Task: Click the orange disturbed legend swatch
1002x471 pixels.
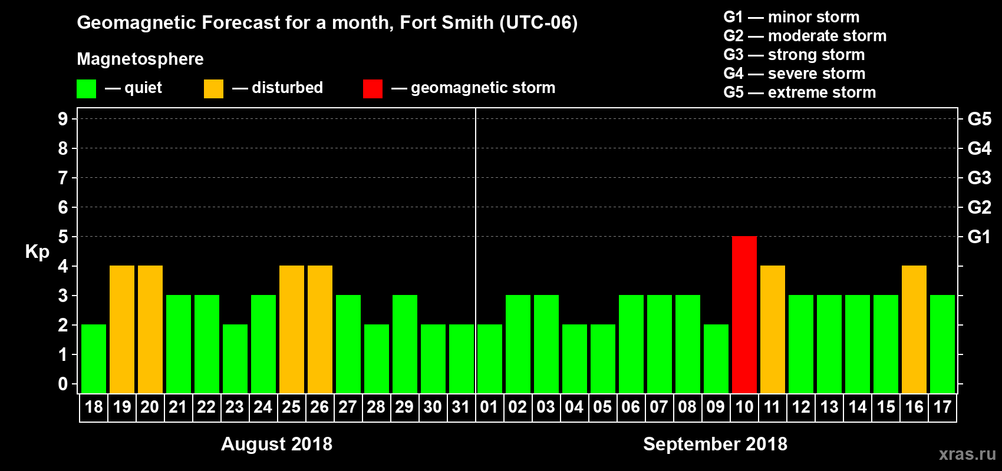Action: [x=214, y=89]
